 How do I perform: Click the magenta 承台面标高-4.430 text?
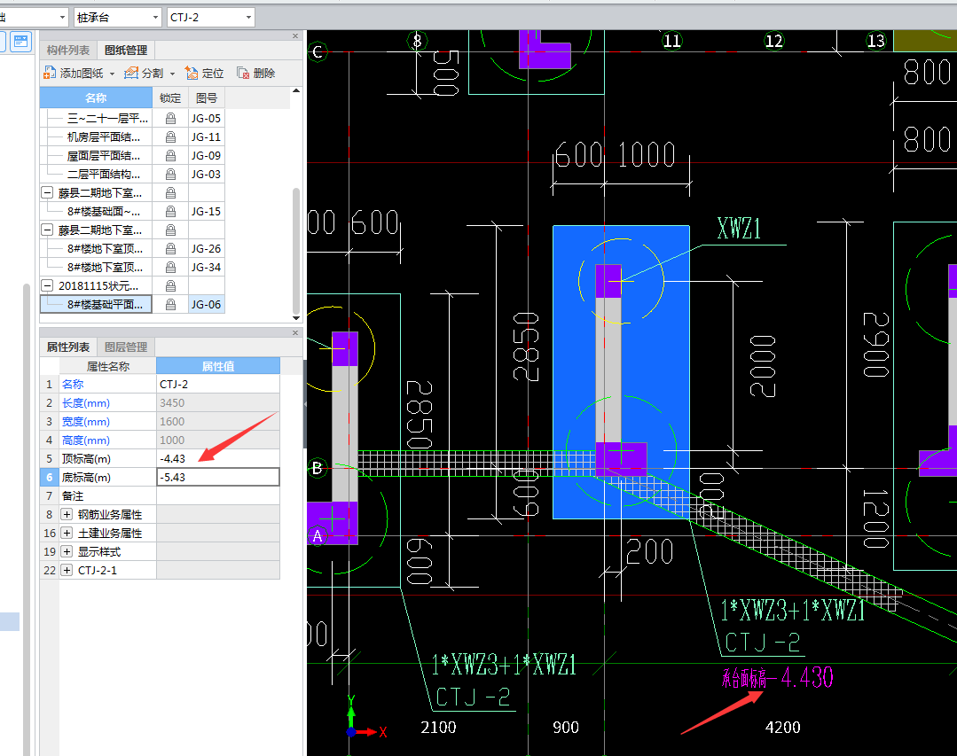[x=778, y=677]
